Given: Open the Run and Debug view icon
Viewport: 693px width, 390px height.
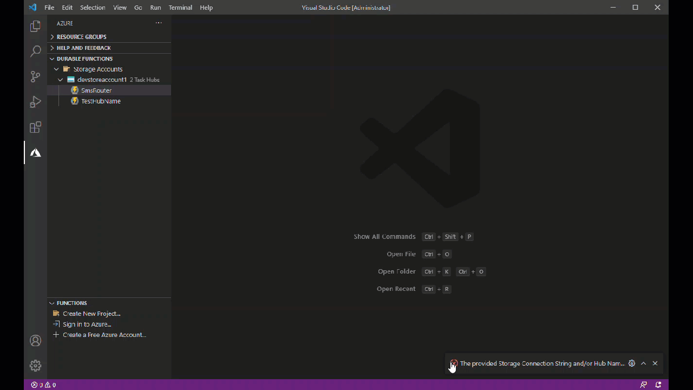Looking at the screenshot, I should coord(35,102).
